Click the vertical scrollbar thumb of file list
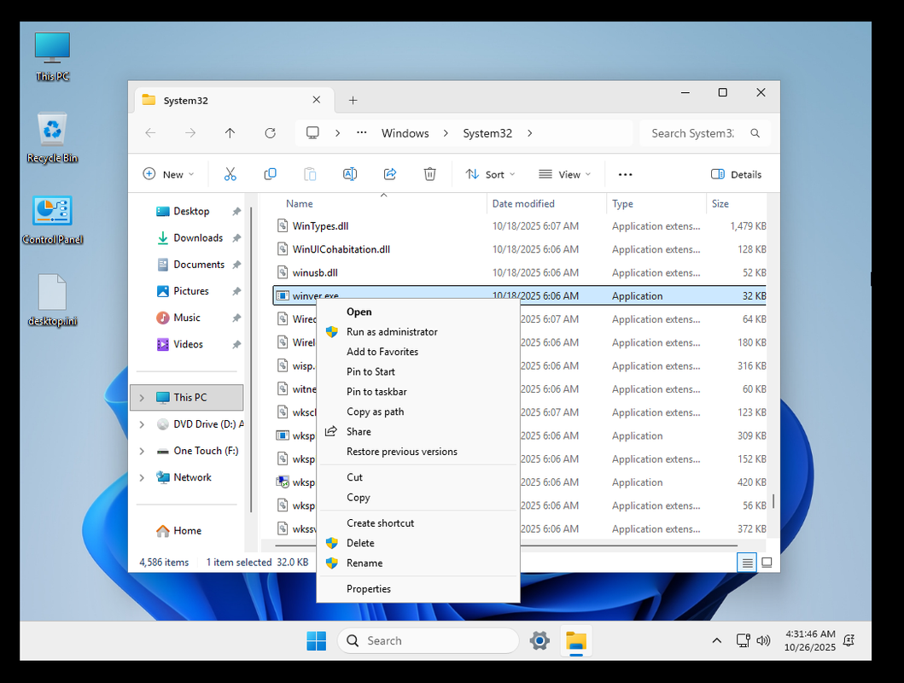The height and width of the screenshot is (683, 904). [x=773, y=500]
